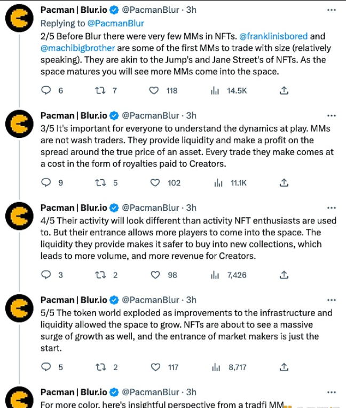Share the 3/5 tweet on wash traders
The image size is (346, 408).
(x=285, y=182)
